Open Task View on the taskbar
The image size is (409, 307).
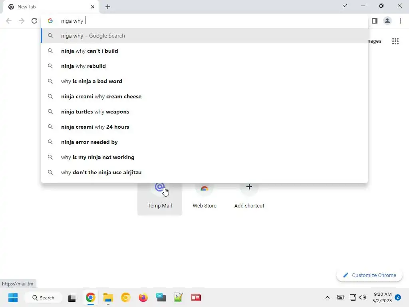click(x=72, y=297)
